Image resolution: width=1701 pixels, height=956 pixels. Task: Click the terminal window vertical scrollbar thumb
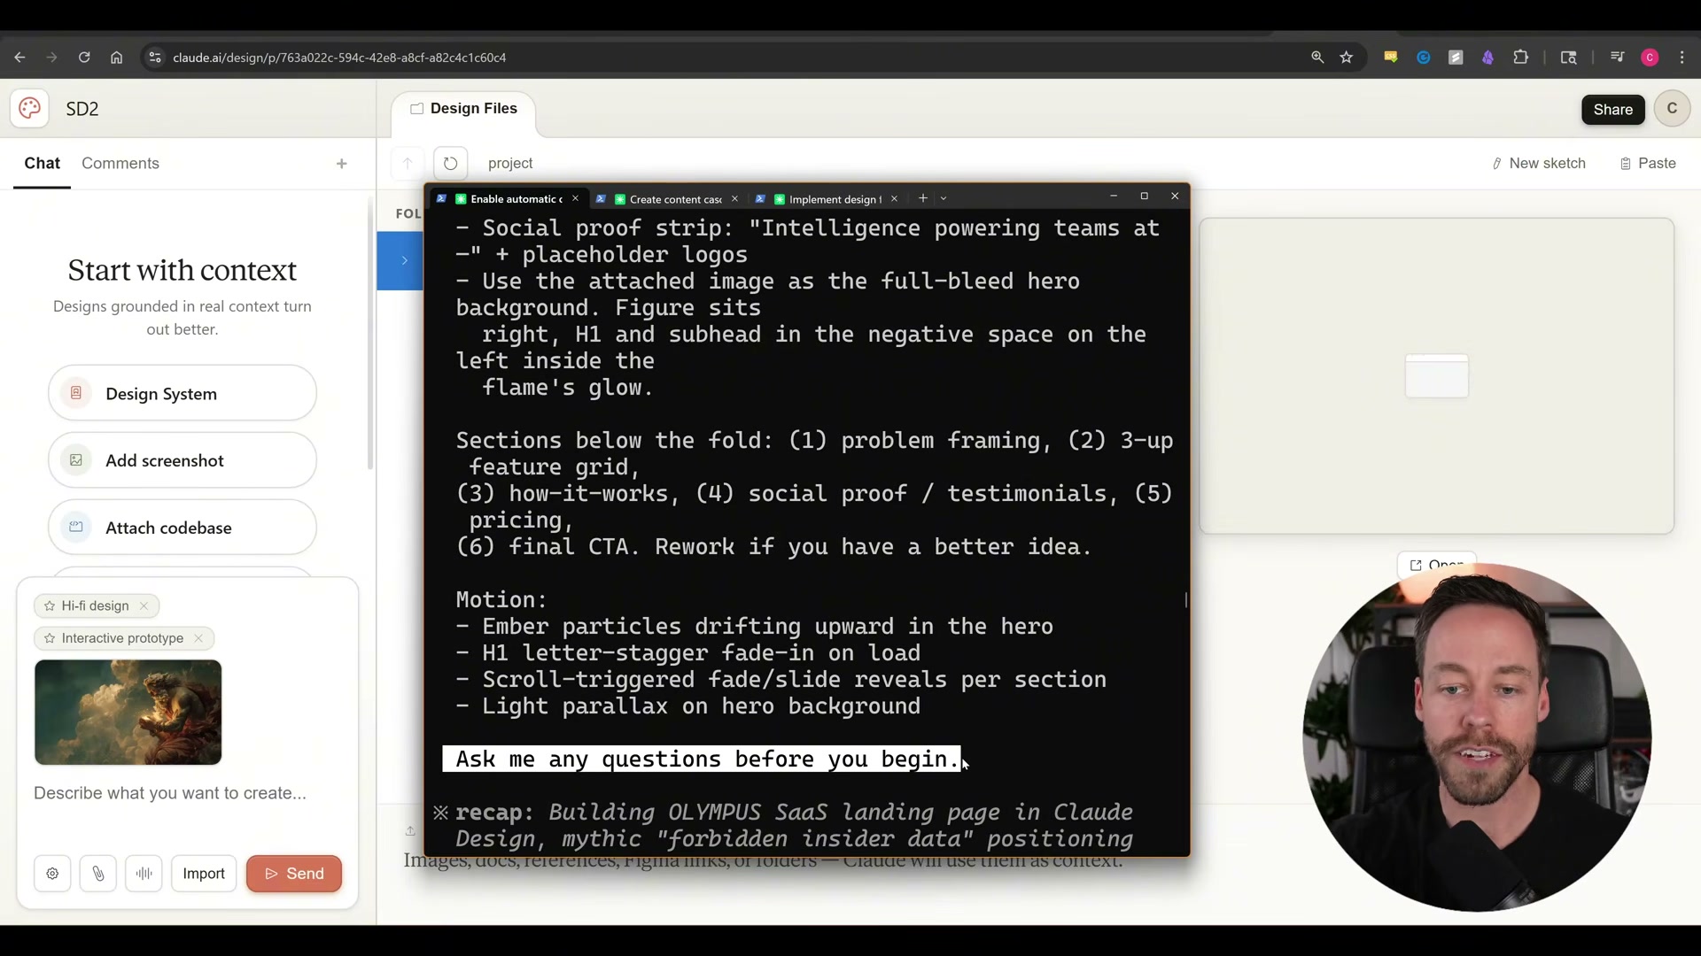tap(1185, 600)
